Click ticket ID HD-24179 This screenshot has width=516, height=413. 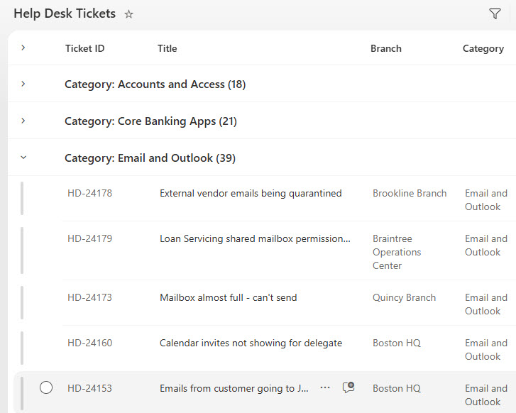point(90,238)
